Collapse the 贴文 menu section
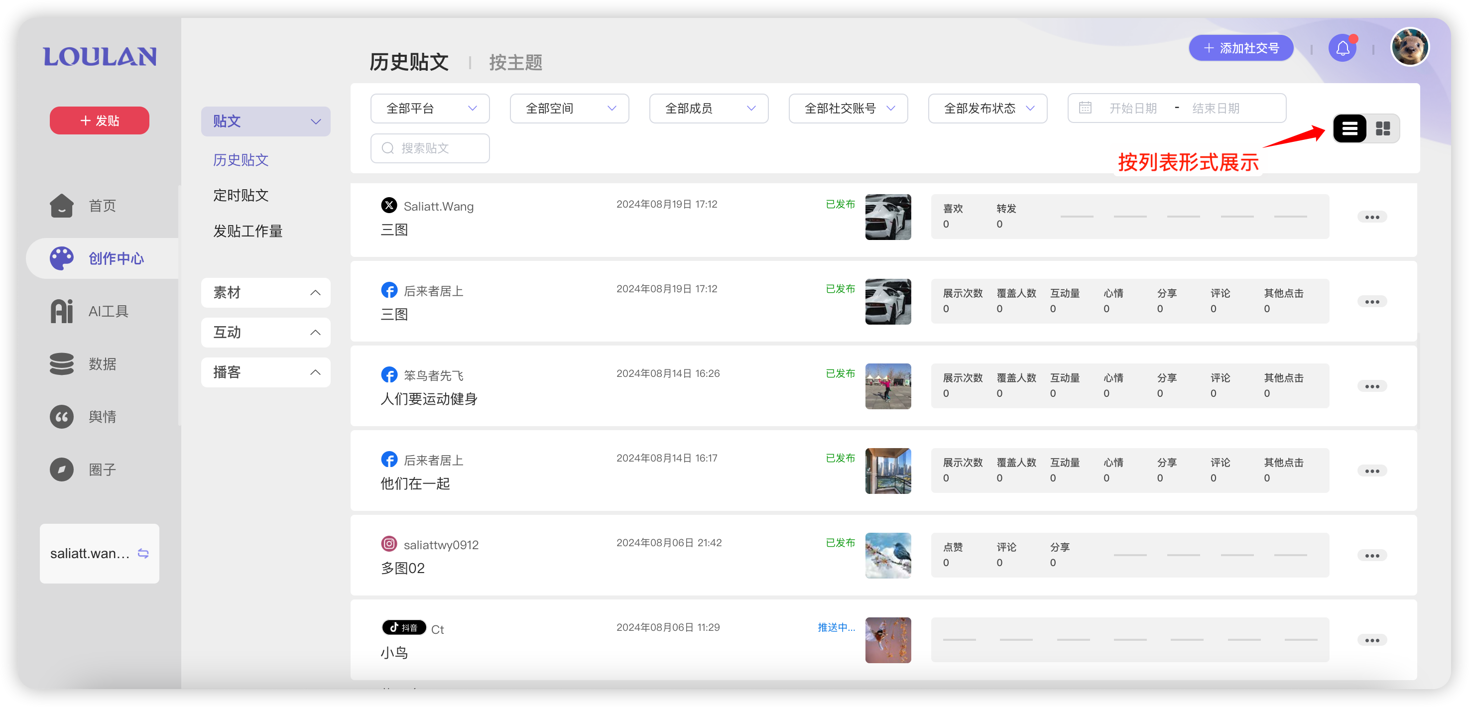The image size is (1469, 707). click(266, 121)
